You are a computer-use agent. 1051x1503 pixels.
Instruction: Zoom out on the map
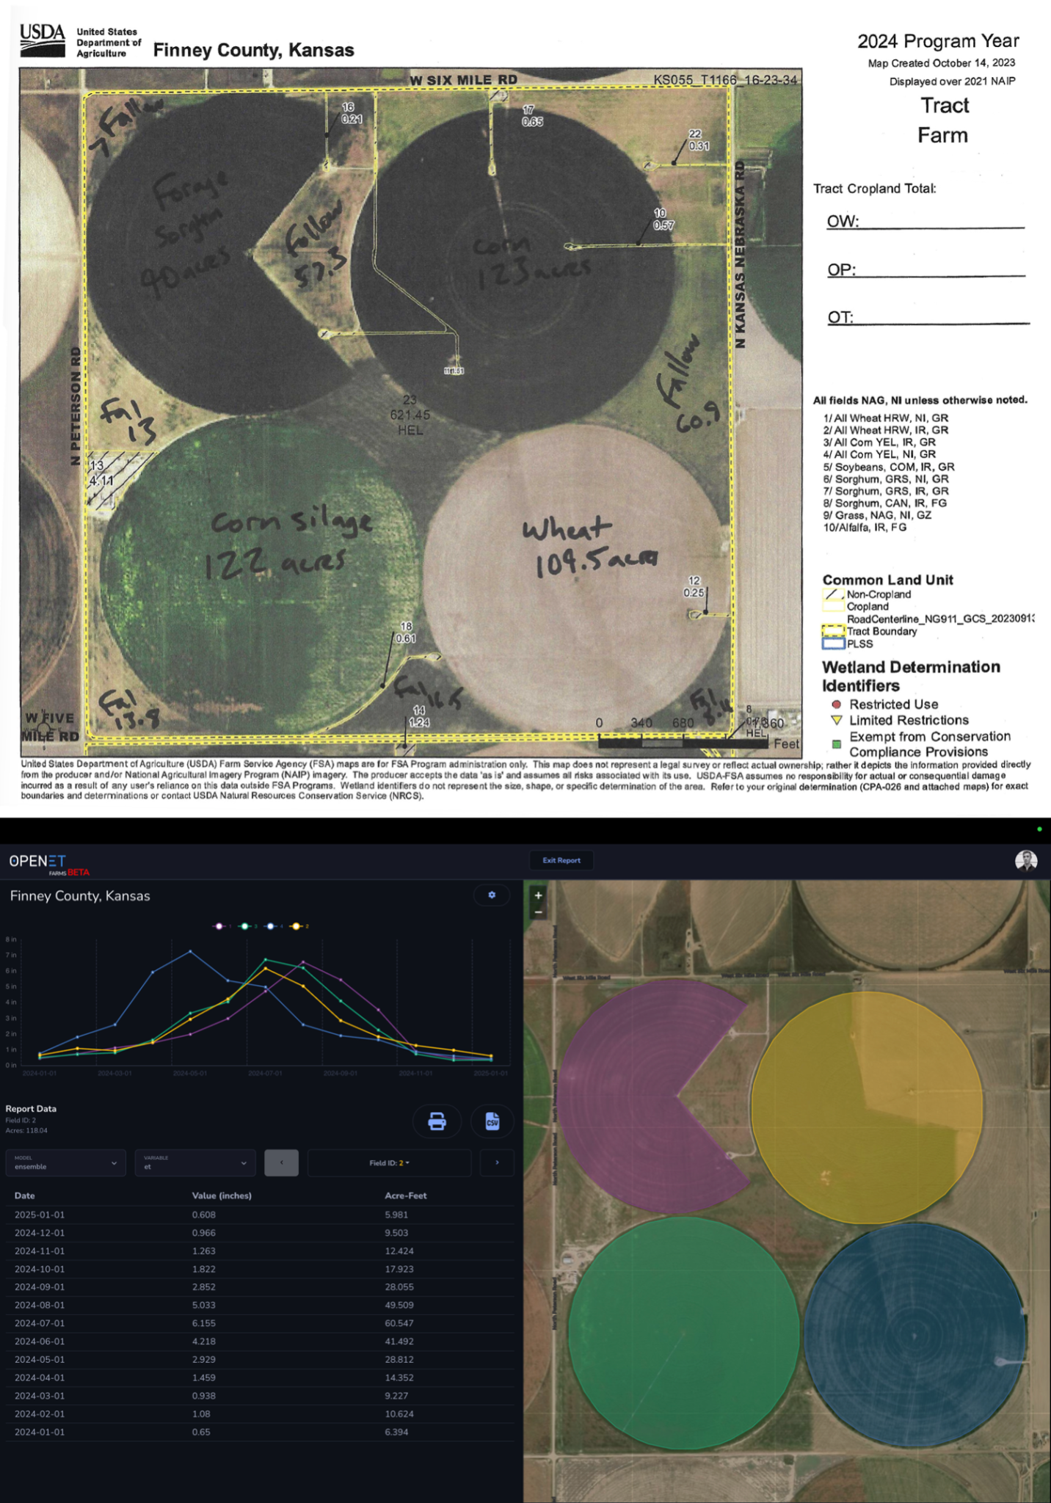click(x=539, y=912)
